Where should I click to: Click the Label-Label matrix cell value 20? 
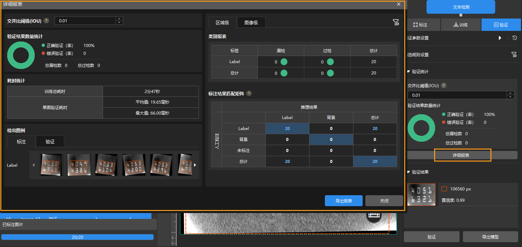(x=287, y=128)
